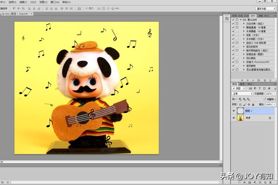Screen dimensions: 278x185
Task: Expand the 木质画框 - 50 像素 action
Action: tap(244, 31)
